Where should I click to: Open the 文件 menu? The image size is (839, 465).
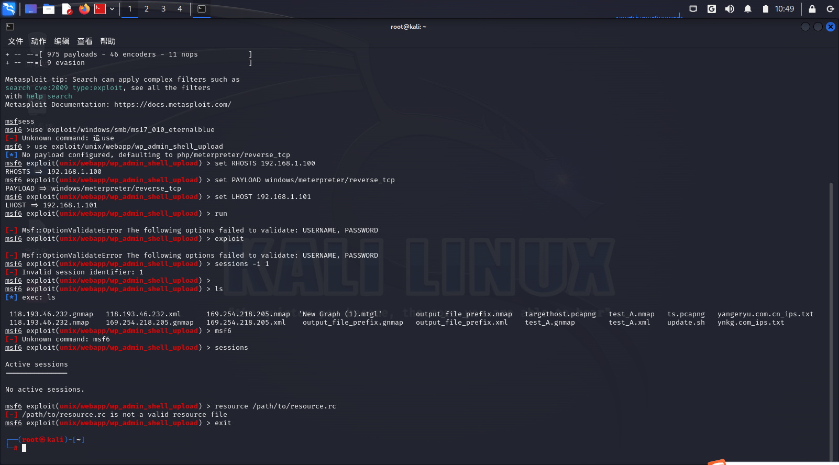coord(16,41)
